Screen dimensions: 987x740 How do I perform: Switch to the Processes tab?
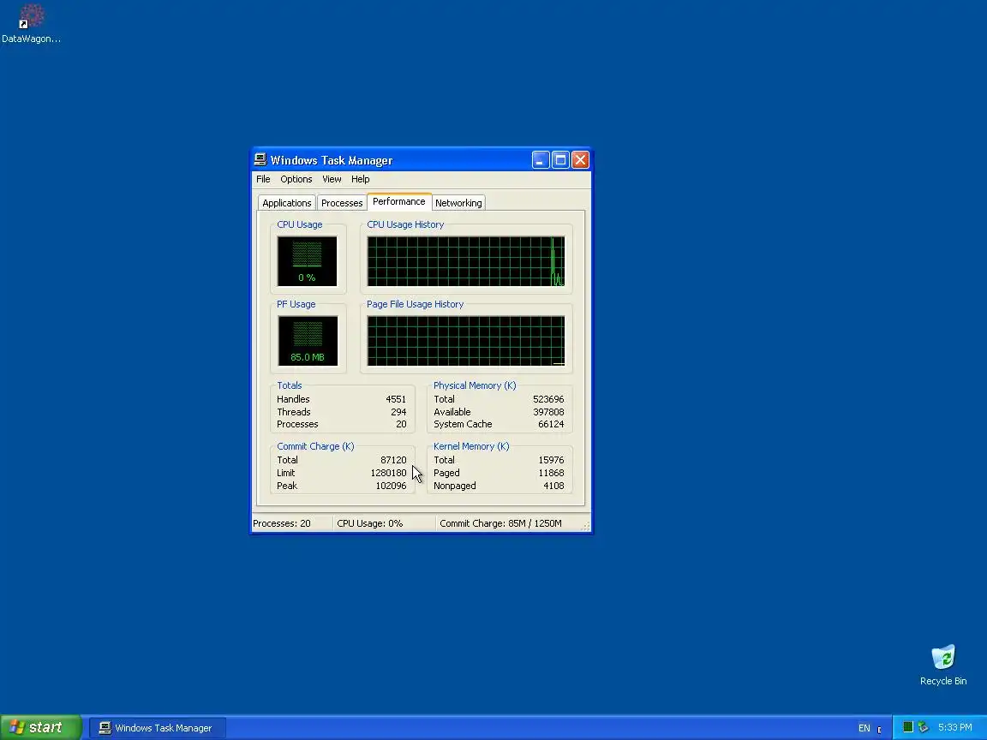(342, 203)
